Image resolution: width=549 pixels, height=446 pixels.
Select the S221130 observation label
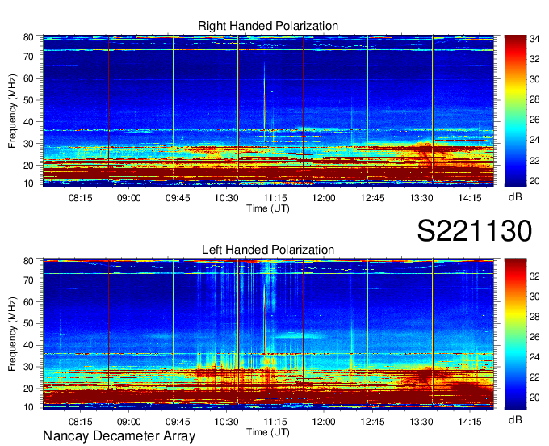[x=475, y=231]
